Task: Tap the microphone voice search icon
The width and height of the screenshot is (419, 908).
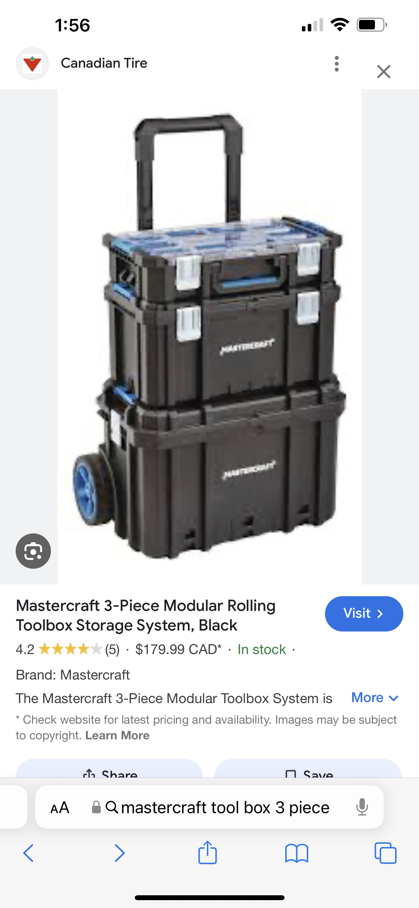Action: [x=362, y=807]
